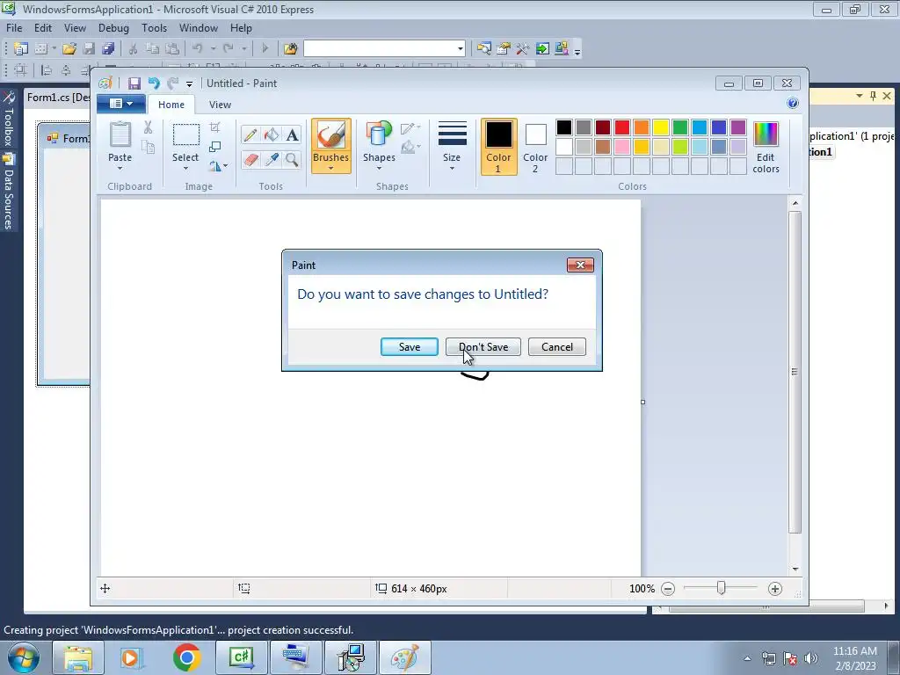Select Color 2 background button

coord(535,147)
